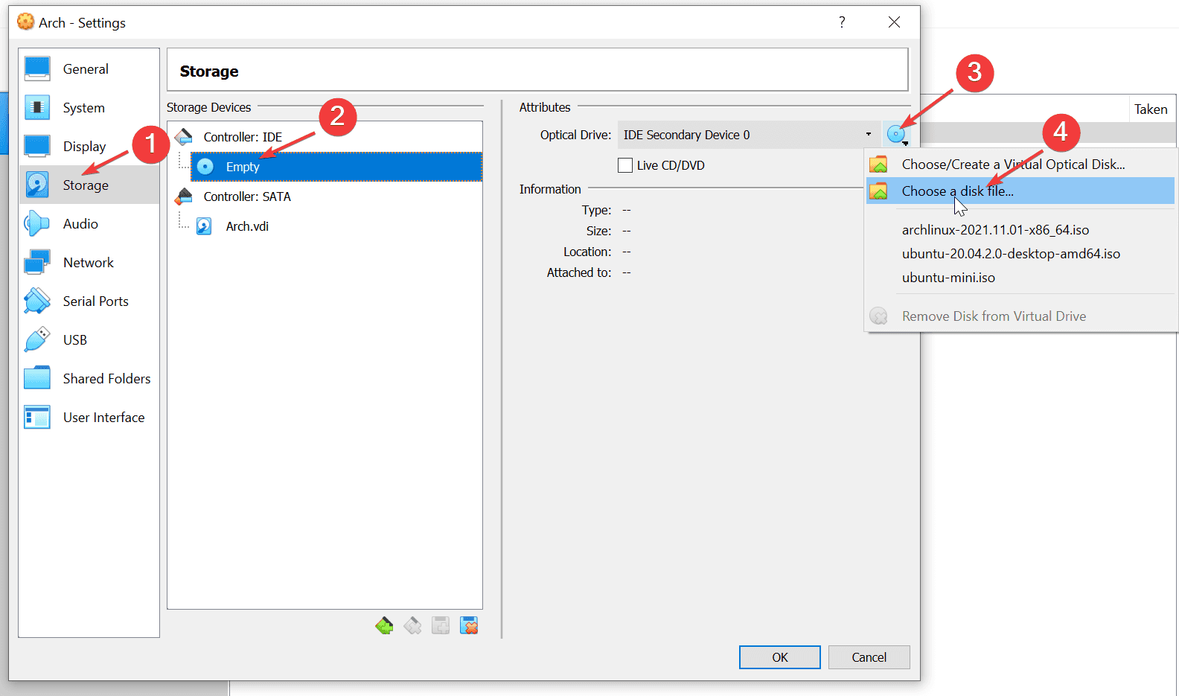Open the dialog help question mark
Viewport: 1179px width, 696px height.
click(x=842, y=22)
